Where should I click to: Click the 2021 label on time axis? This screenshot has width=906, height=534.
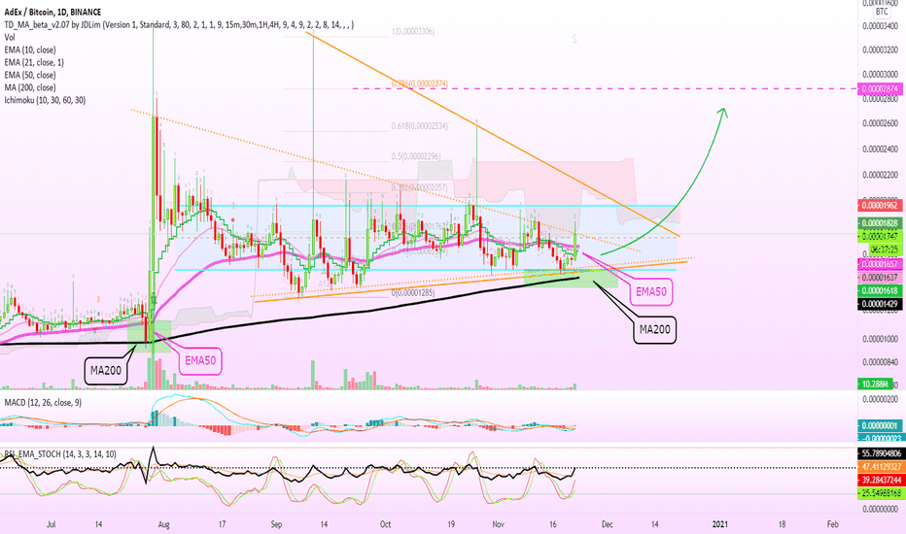pos(720,524)
